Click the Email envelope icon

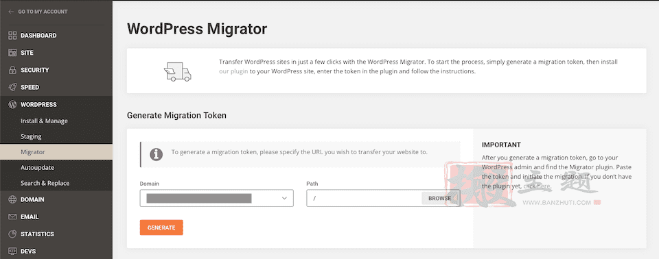[x=12, y=217]
